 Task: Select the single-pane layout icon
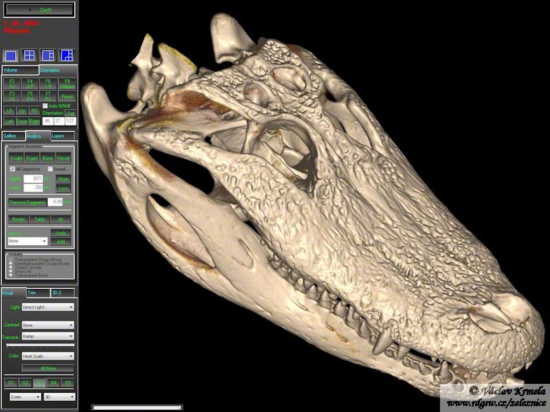(10, 56)
